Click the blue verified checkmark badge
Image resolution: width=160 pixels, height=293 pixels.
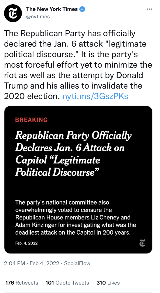point(83,9)
